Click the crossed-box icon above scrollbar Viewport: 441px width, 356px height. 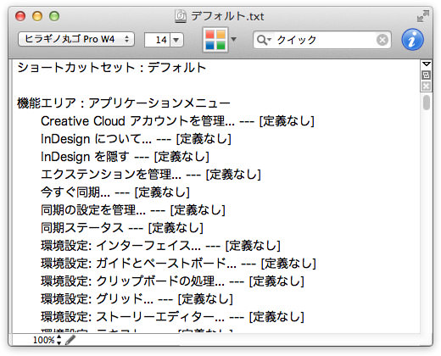(426, 86)
